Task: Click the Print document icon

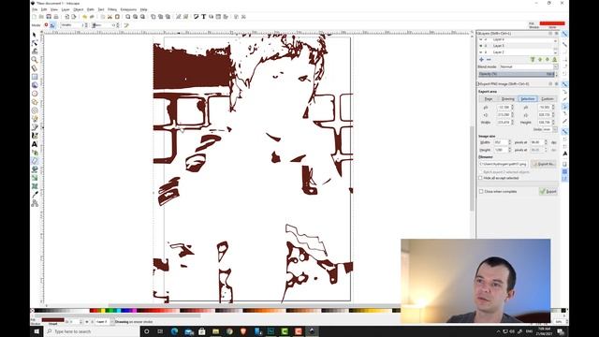Action: pyautogui.click(x=56, y=17)
